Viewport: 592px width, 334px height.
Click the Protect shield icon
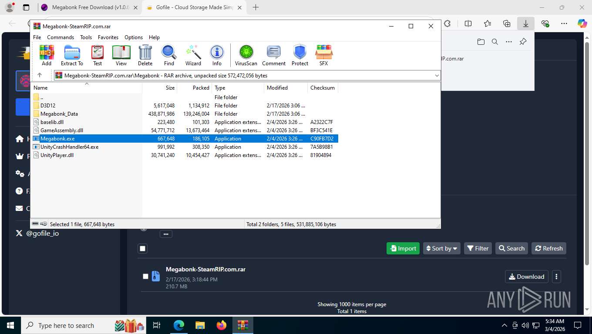pos(300,55)
